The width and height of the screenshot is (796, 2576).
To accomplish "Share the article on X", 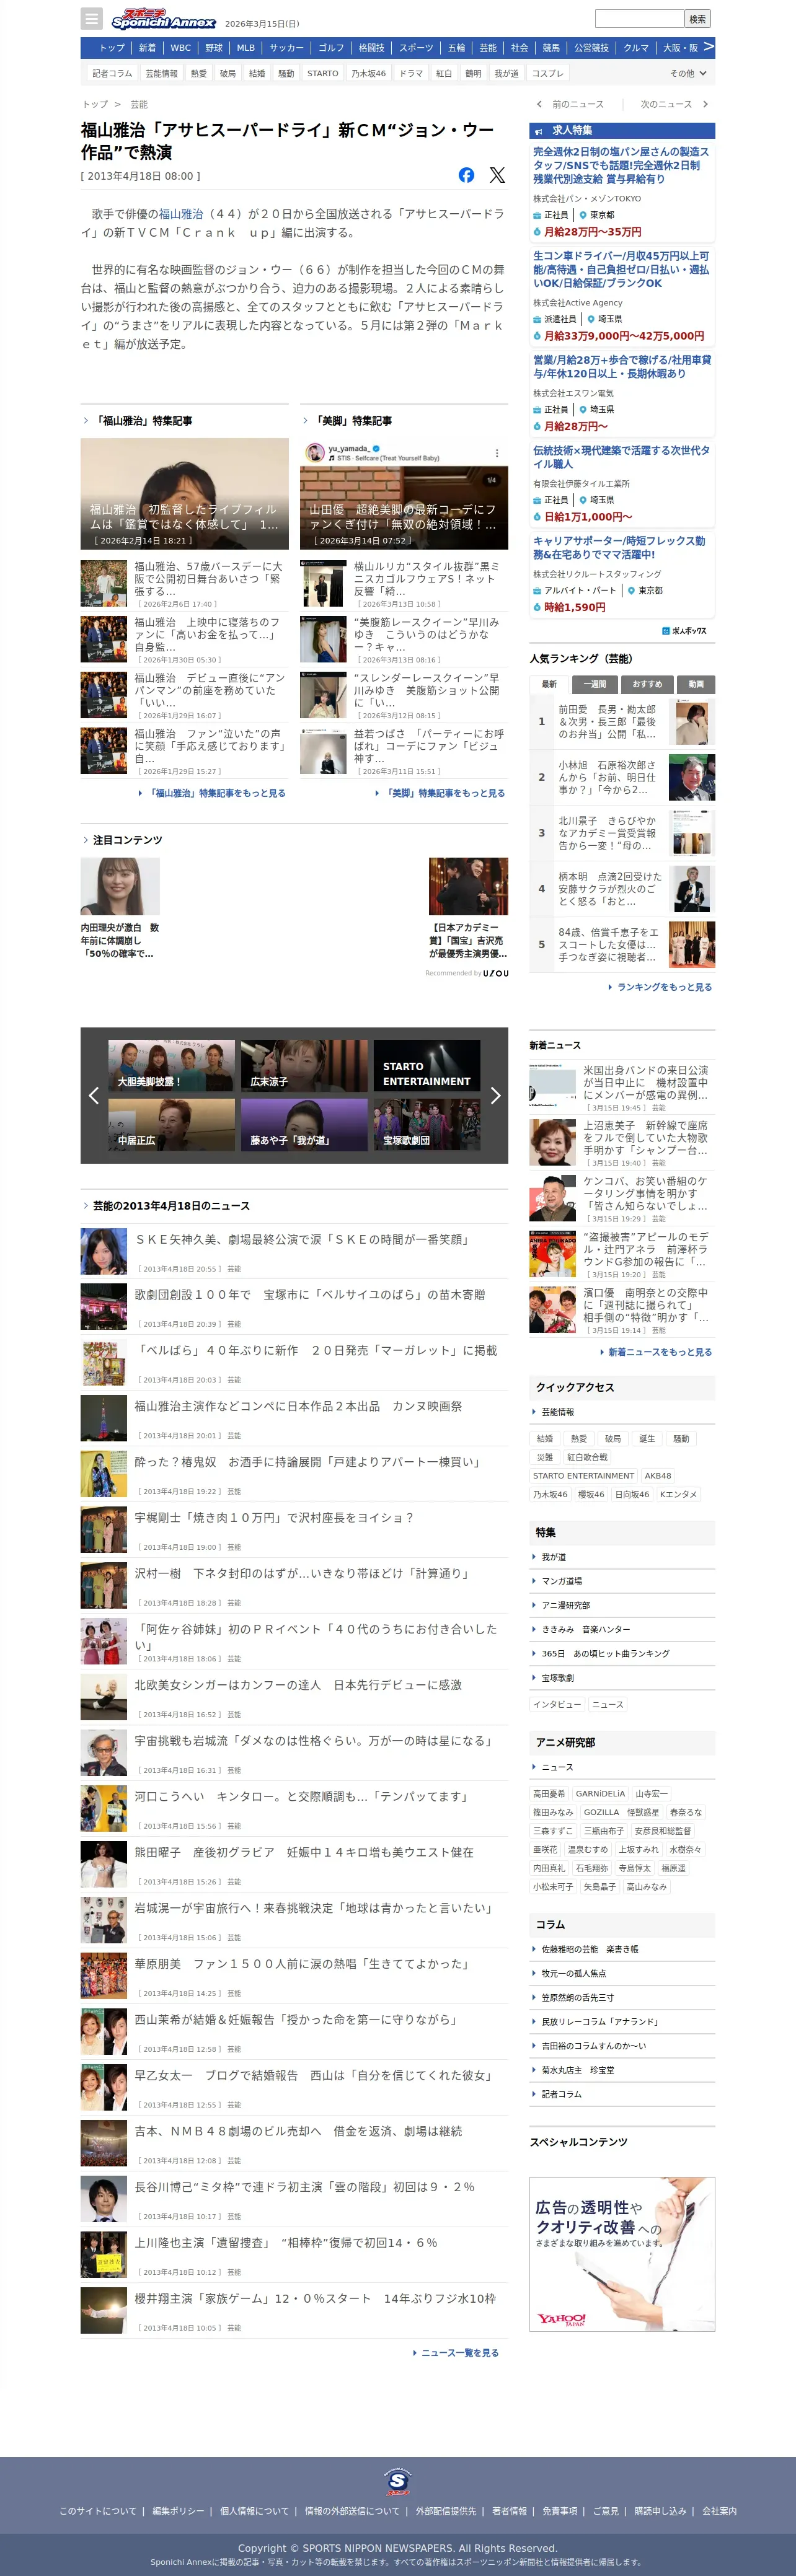I will (x=497, y=175).
